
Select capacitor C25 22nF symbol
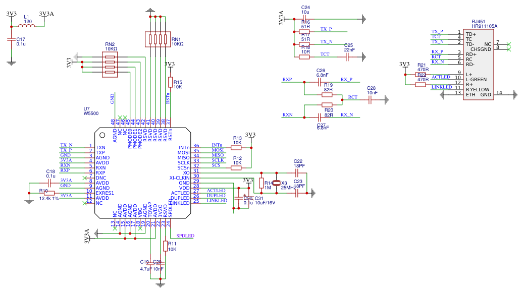347,57
